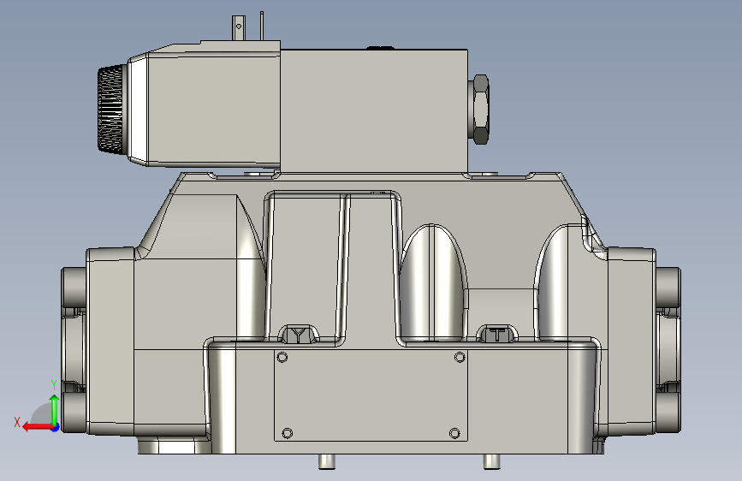This screenshot has width=742, height=481.
Task: Select the rectangular nameplate cover face
Action: [371, 395]
